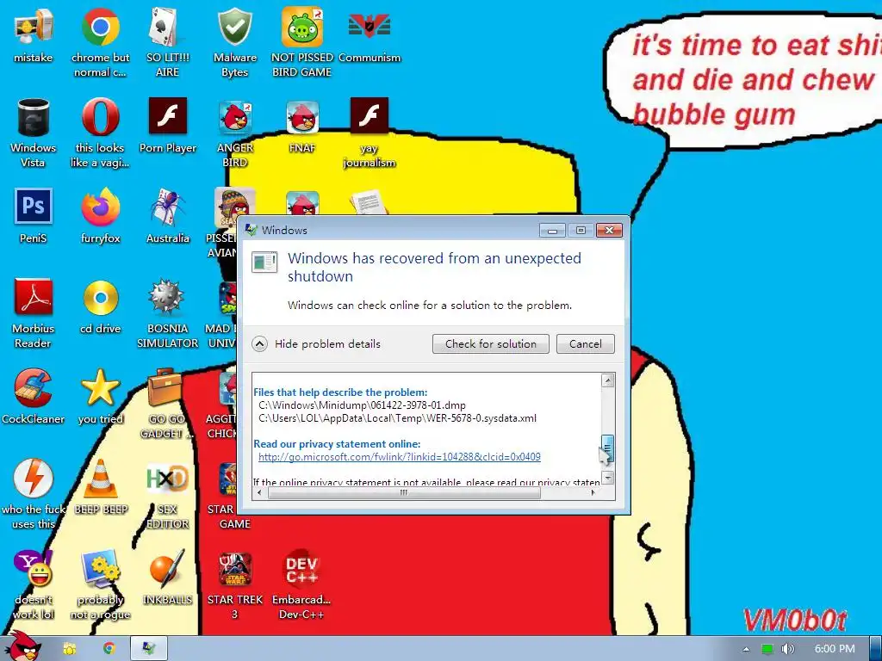
Task: Open the Angry Bird Start button
Action: 22,646
